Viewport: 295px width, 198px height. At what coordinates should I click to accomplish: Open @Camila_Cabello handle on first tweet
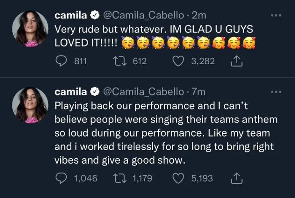(x=143, y=16)
